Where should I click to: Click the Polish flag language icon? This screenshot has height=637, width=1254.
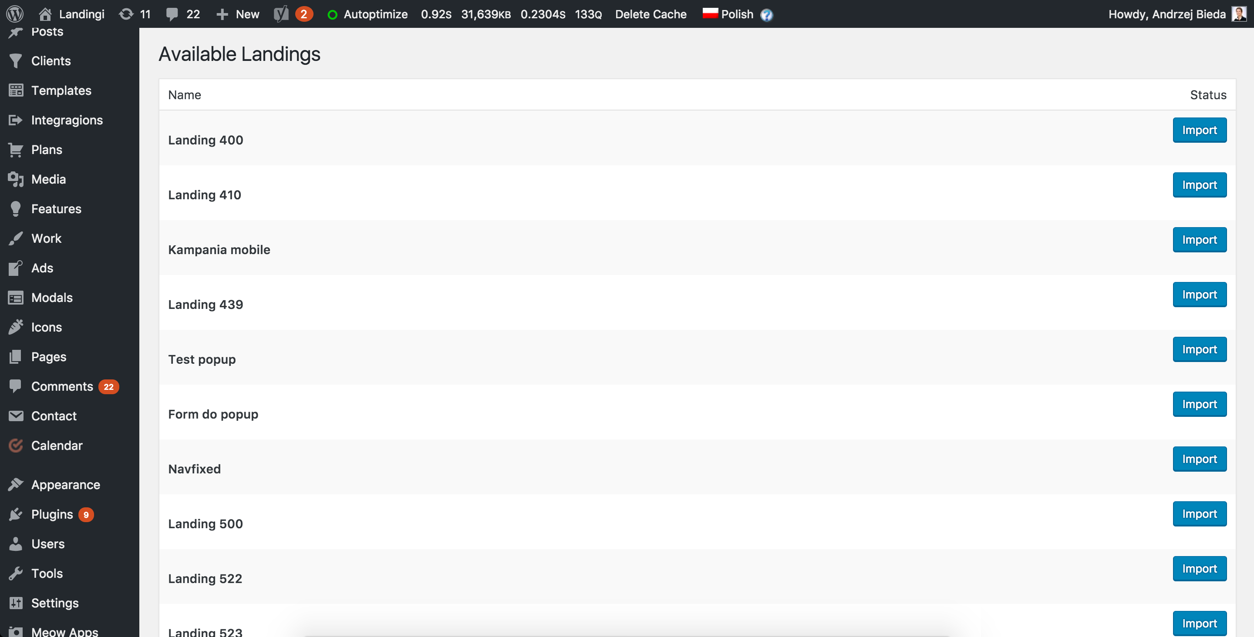709,13
